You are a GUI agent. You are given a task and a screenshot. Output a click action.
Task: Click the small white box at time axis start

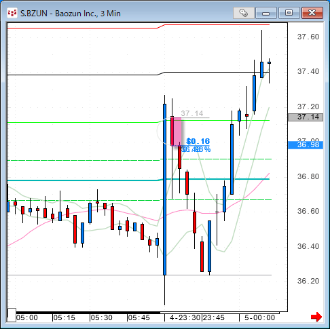point(12,315)
